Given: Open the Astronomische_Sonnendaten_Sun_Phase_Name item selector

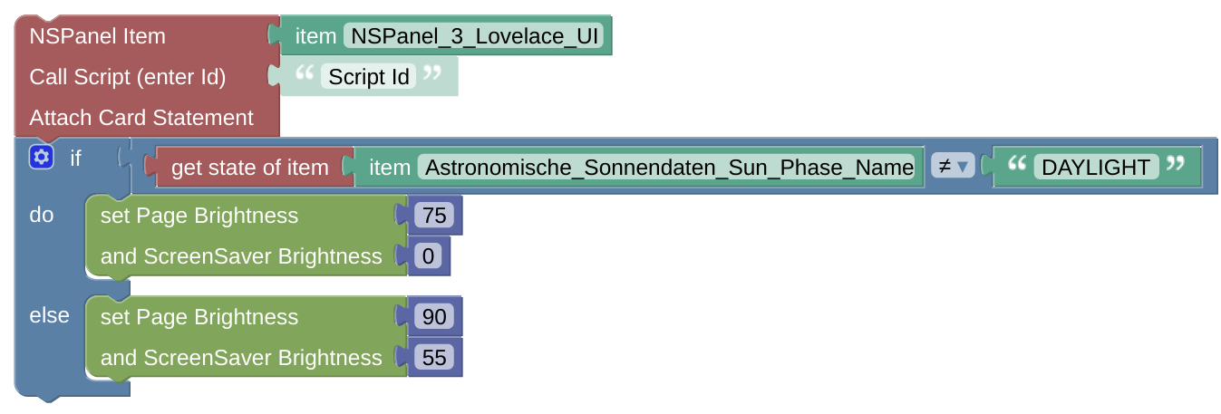Looking at the screenshot, I should pyautogui.click(x=669, y=168).
